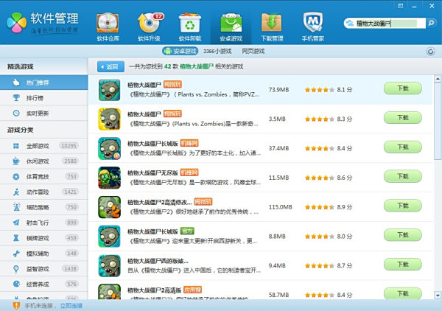Click the 返回 back button
This screenshot has width=442, height=311.
(x=110, y=67)
